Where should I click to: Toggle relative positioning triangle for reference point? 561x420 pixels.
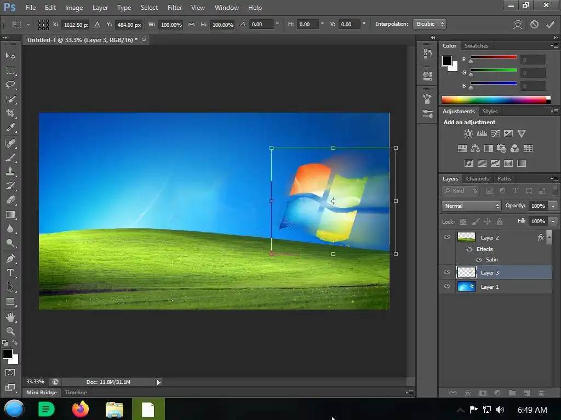(97, 25)
